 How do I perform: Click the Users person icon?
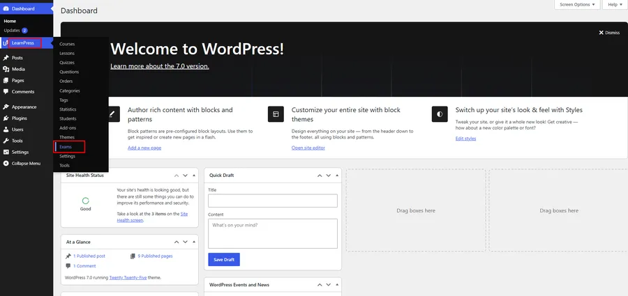(x=6, y=130)
